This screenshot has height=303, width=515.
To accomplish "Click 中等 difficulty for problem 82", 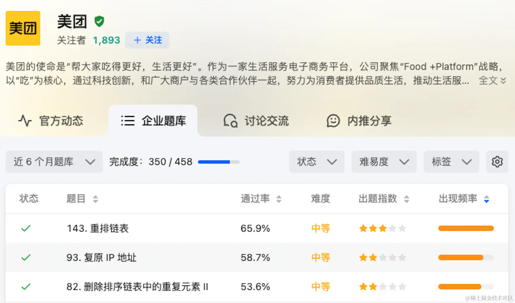I will coord(321,287).
